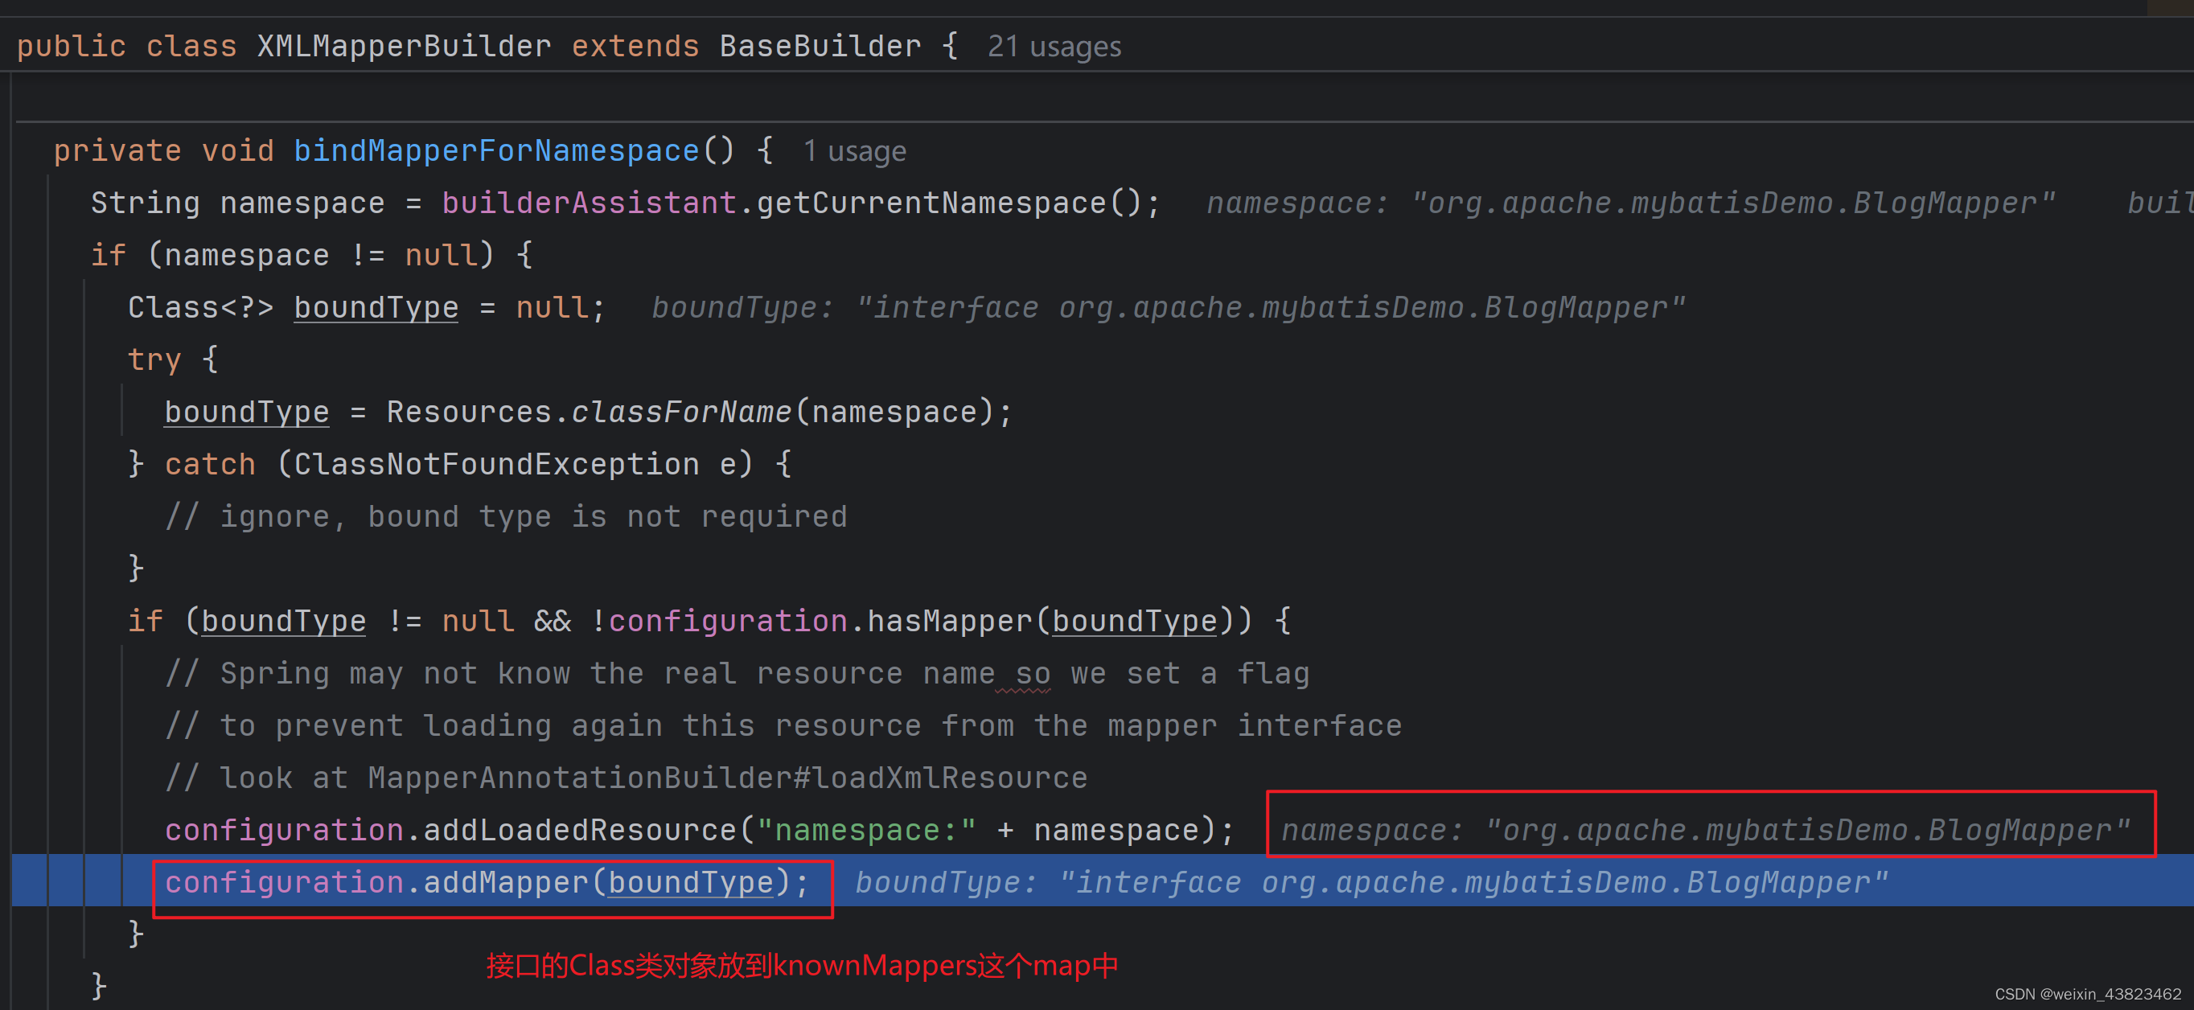Click the getCurrentNamespace method call
Image resolution: width=2194 pixels, height=1010 pixels.
[931, 203]
